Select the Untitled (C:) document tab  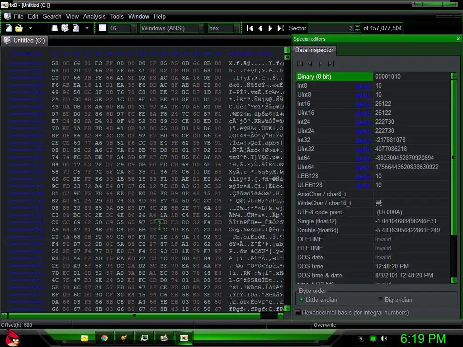[x=24, y=40]
